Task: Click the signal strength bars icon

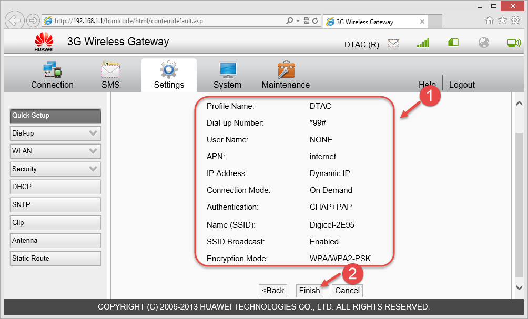Action: coord(423,43)
